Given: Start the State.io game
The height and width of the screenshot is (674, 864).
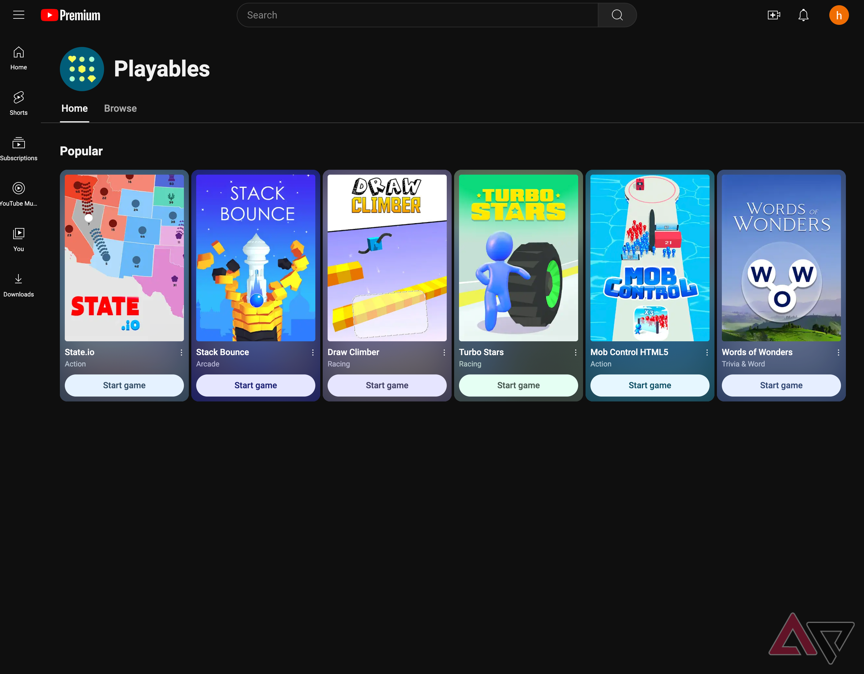Looking at the screenshot, I should [124, 385].
